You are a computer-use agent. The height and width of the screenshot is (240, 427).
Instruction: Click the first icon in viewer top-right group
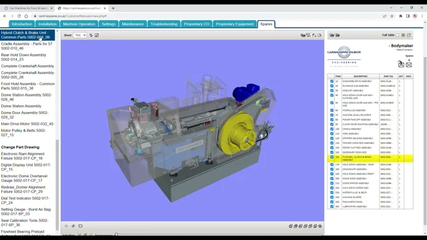tap(303, 35)
